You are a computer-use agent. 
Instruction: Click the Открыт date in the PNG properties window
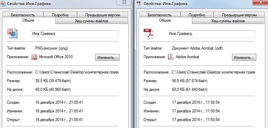pos(59,119)
